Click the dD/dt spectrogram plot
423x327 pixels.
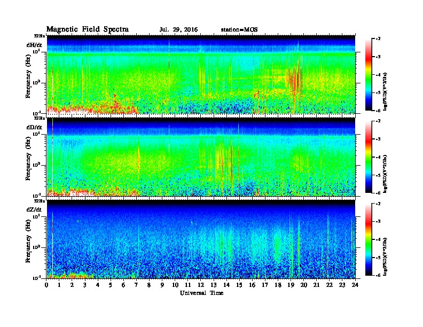[201, 157]
